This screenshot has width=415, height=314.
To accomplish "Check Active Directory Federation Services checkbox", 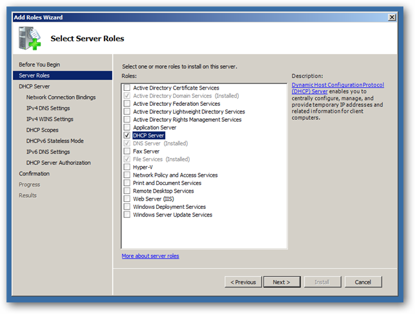I will (x=127, y=103).
